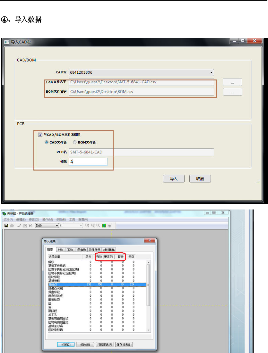268x353 pixels.
Task: Click the scissors cut toolbar icon
Action: click(30, 226)
